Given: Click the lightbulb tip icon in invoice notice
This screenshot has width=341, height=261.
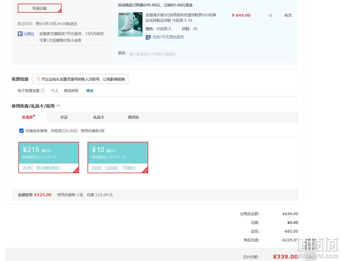Looking at the screenshot, I should [38, 79].
